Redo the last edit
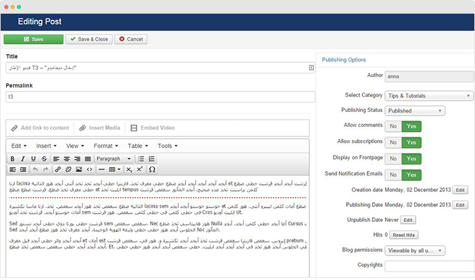475x280 pixels. (46, 169)
